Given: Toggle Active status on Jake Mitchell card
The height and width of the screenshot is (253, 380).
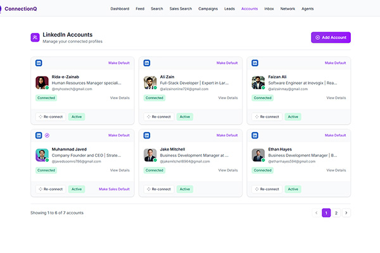Looking at the screenshot, I should [185, 189].
